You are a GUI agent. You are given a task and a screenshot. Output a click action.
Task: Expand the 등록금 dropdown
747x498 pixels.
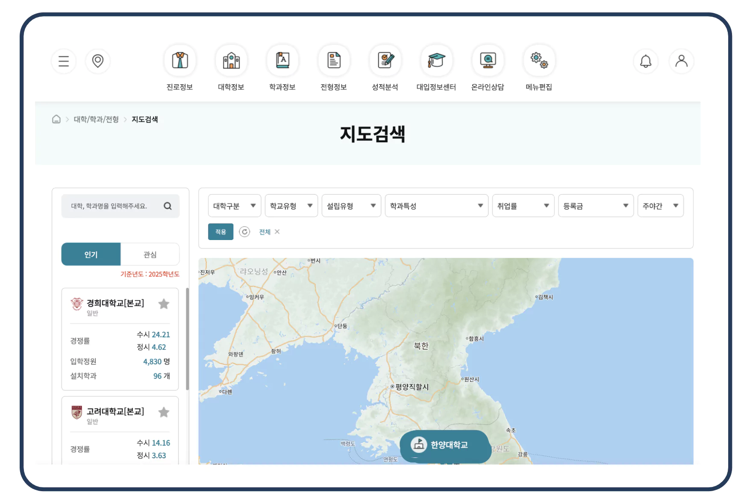tap(596, 206)
